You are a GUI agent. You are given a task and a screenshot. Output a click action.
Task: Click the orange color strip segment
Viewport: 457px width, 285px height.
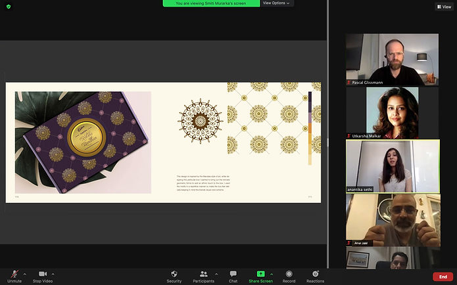click(x=310, y=128)
